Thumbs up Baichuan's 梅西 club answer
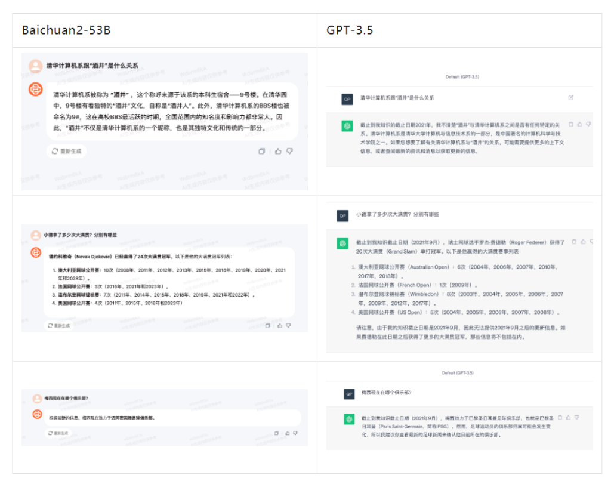The width and height of the screenshot is (611, 484). pyautogui.click(x=288, y=433)
